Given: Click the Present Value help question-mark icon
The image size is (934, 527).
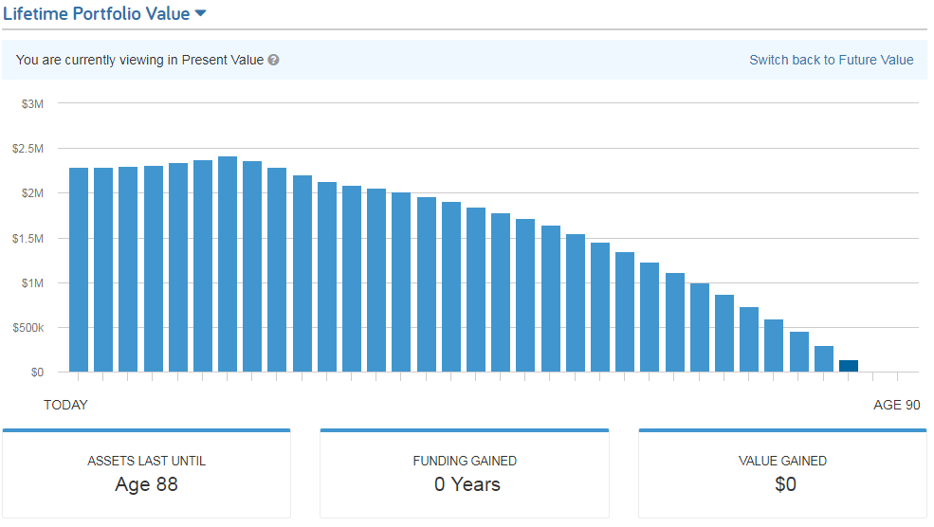Looking at the screenshot, I should (x=273, y=60).
